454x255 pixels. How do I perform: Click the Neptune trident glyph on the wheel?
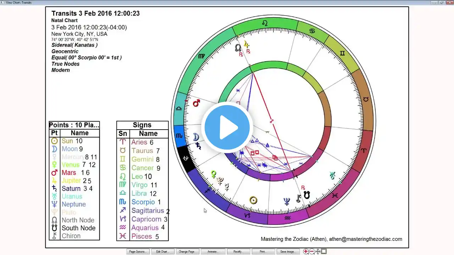pos(287,202)
